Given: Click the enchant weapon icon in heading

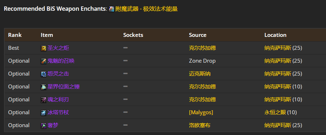Looking at the screenshot, I should tap(111, 9).
